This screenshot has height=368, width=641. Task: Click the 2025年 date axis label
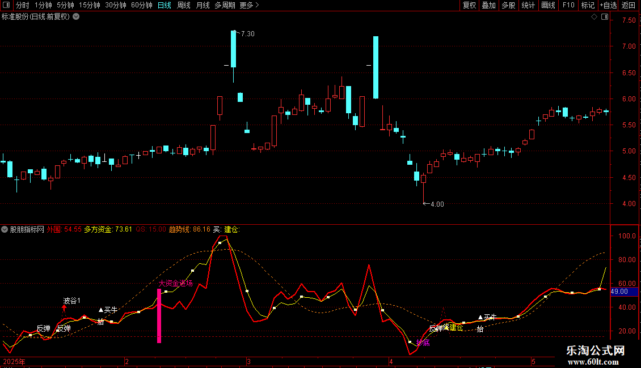point(14,362)
